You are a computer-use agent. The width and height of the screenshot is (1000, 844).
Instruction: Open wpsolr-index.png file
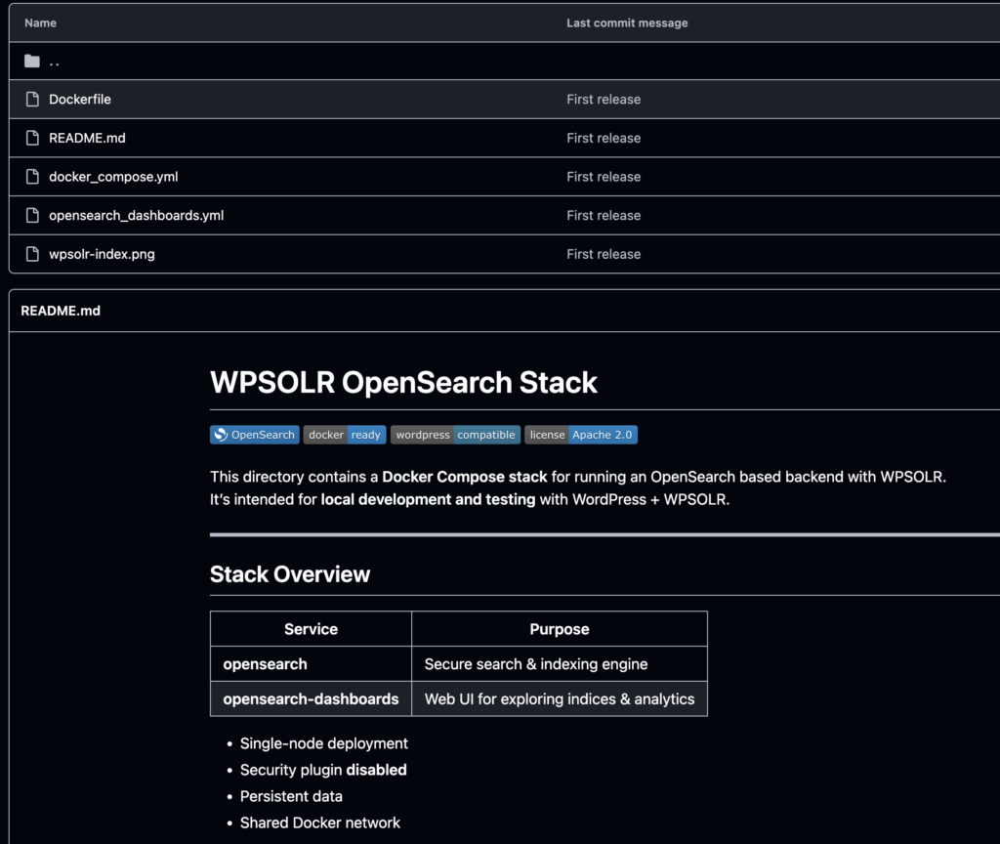point(102,254)
